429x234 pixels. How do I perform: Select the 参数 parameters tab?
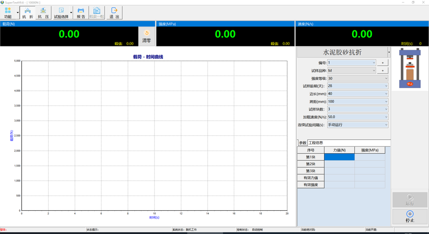303,143
